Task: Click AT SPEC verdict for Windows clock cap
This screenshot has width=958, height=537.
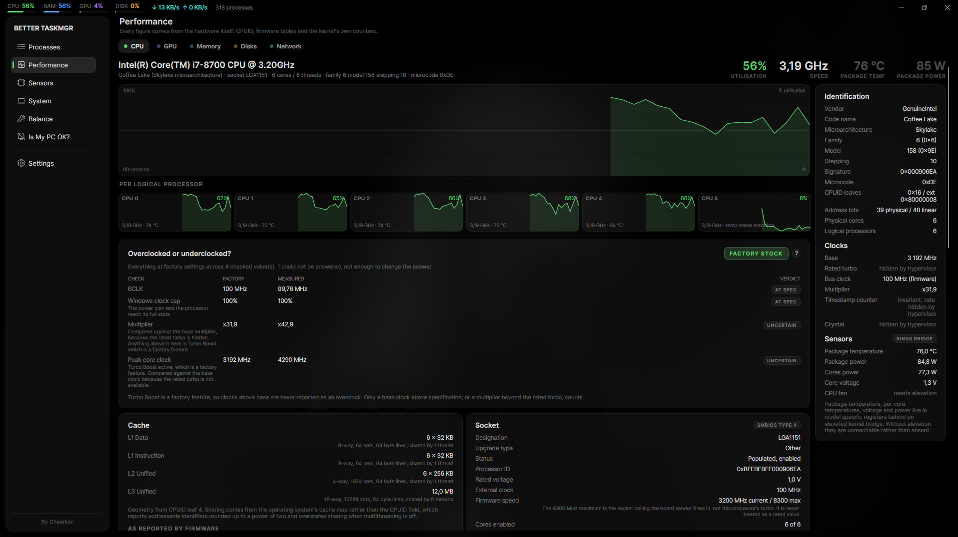Action: pos(786,302)
